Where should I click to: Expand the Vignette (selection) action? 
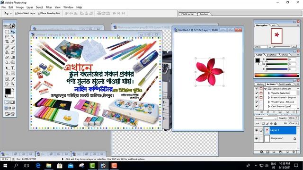269,93
